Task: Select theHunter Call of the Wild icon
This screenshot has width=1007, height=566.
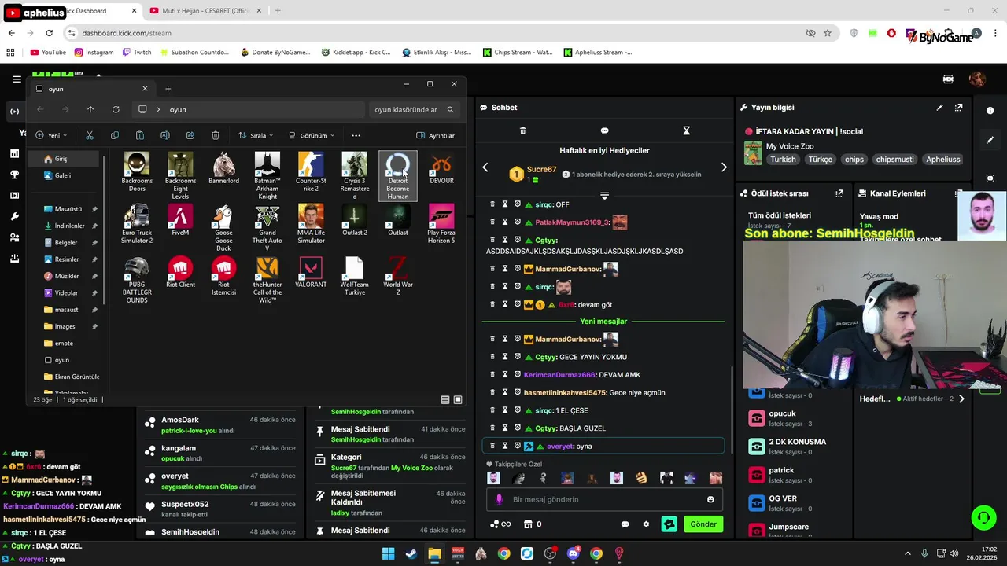Action: [x=267, y=280]
